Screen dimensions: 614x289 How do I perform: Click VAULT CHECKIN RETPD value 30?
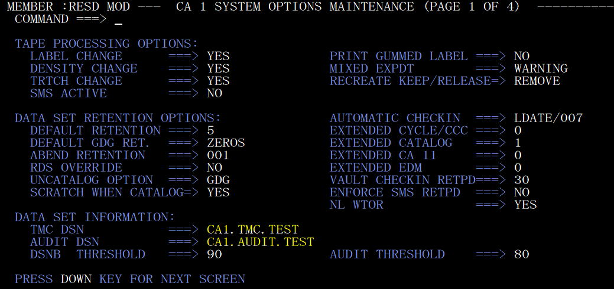click(x=522, y=180)
